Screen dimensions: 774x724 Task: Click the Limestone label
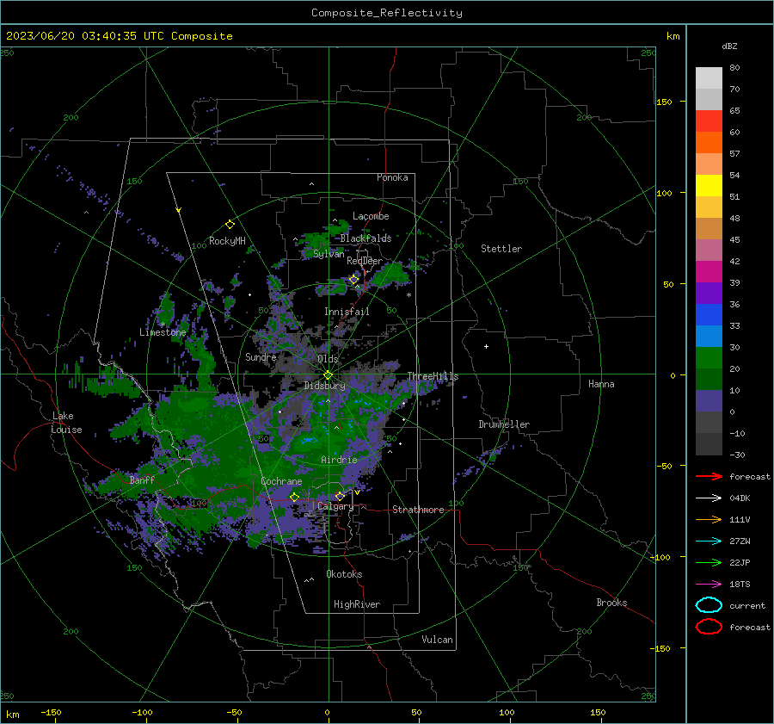click(163, 332)
